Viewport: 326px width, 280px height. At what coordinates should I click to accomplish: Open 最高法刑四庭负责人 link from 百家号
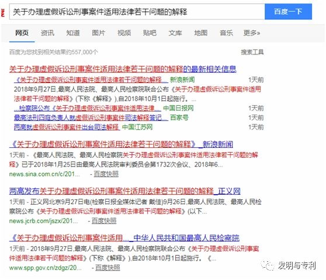[91, 117]
